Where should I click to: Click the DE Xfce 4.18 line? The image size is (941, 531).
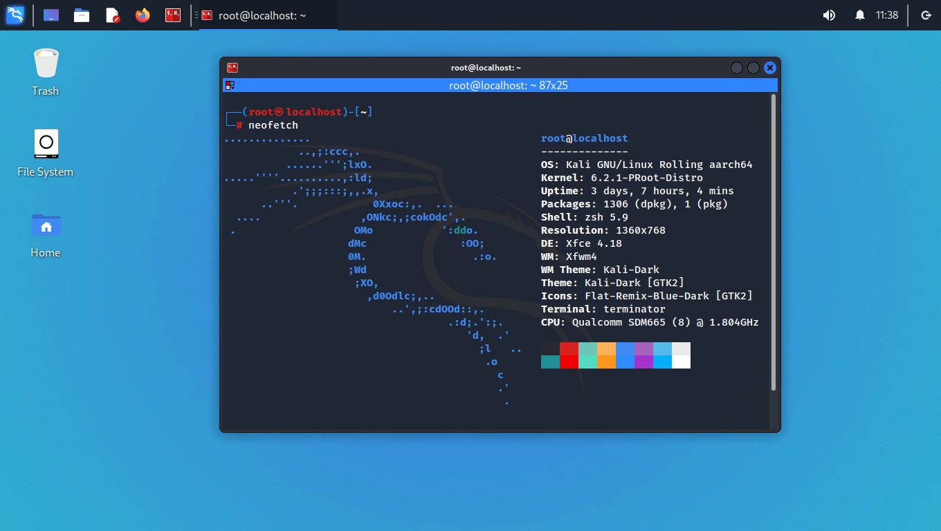[581, 243]
